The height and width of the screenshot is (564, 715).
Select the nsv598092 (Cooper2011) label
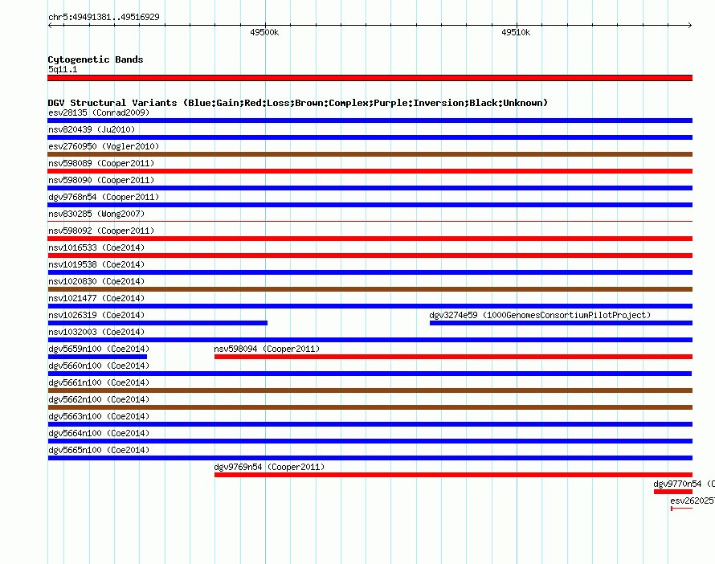101,231
